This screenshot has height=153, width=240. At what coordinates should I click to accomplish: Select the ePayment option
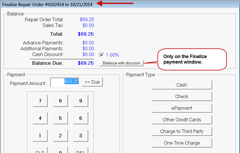pos(182,108)
